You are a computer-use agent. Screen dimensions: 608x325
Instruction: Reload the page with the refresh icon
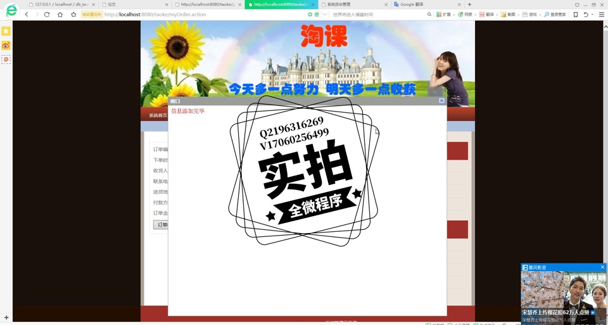47,15
